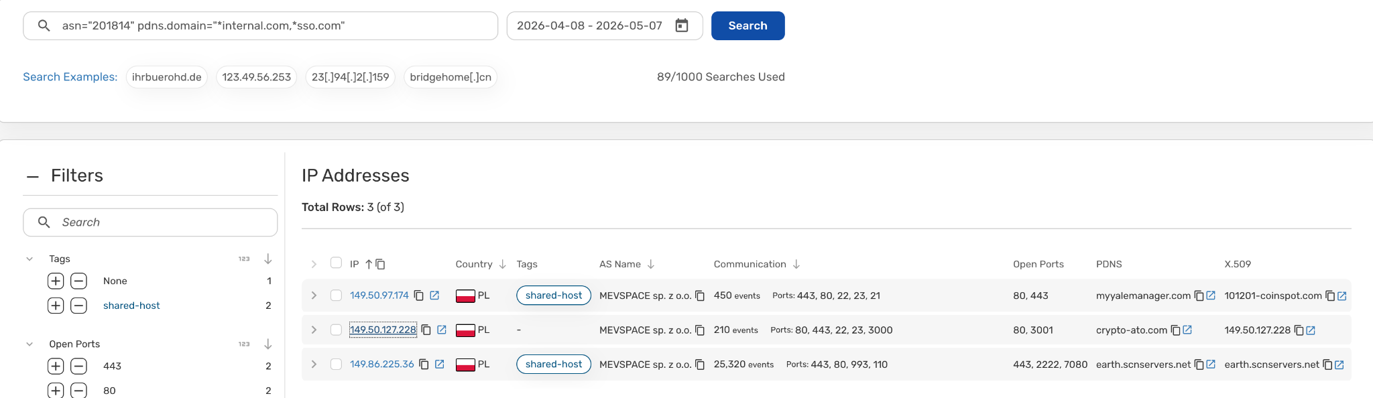Sort table by AS Name column
The image size is (1373, 398).
[650, 264]
